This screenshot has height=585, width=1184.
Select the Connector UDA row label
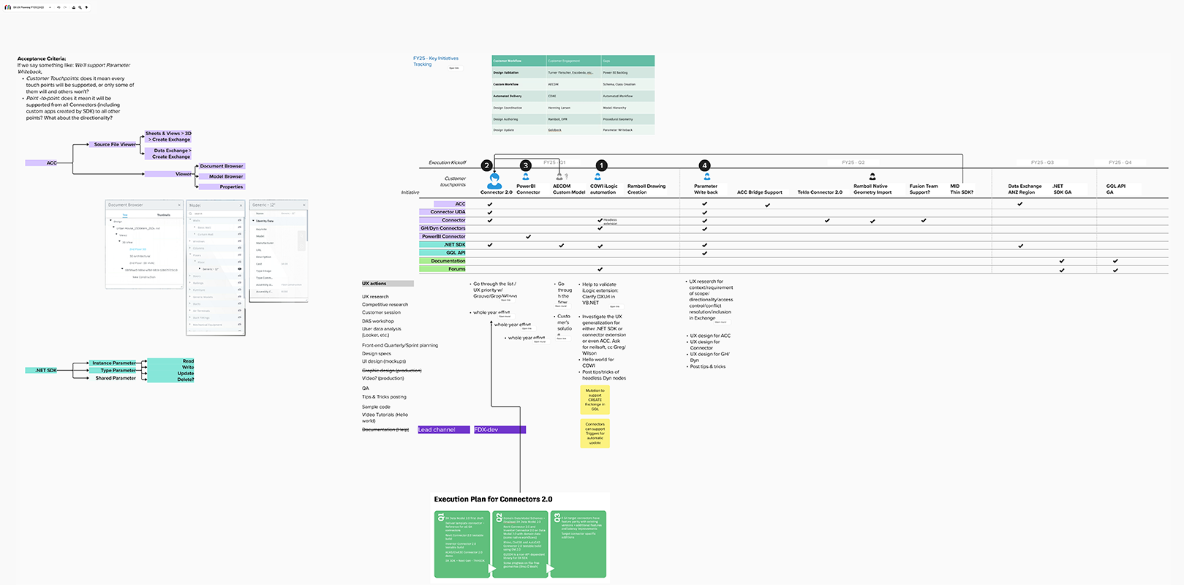tap(443, 212)
